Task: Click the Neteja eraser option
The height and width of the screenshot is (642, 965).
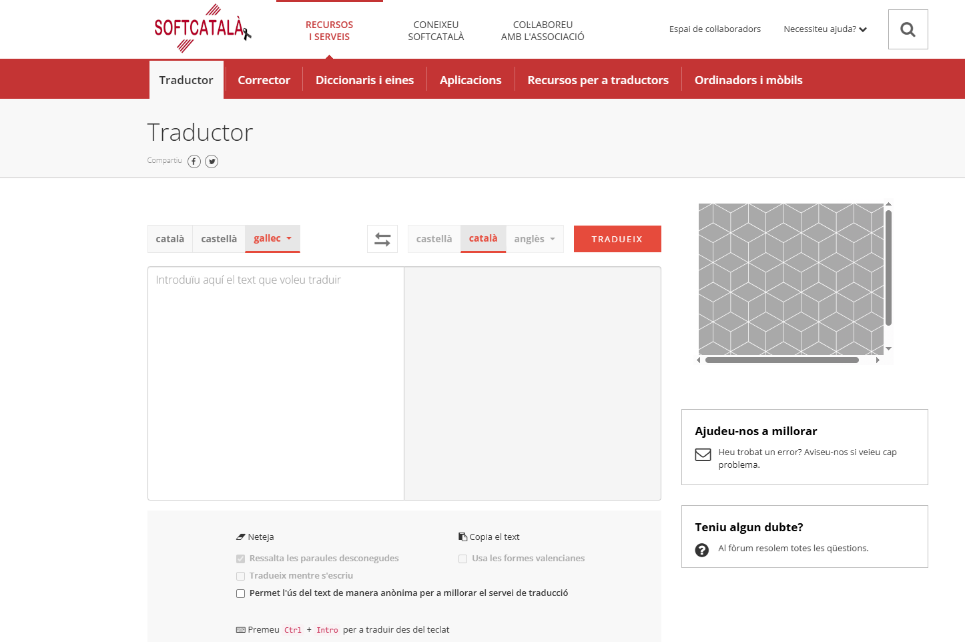Action: pyautogui.click(x=255, y=537)
